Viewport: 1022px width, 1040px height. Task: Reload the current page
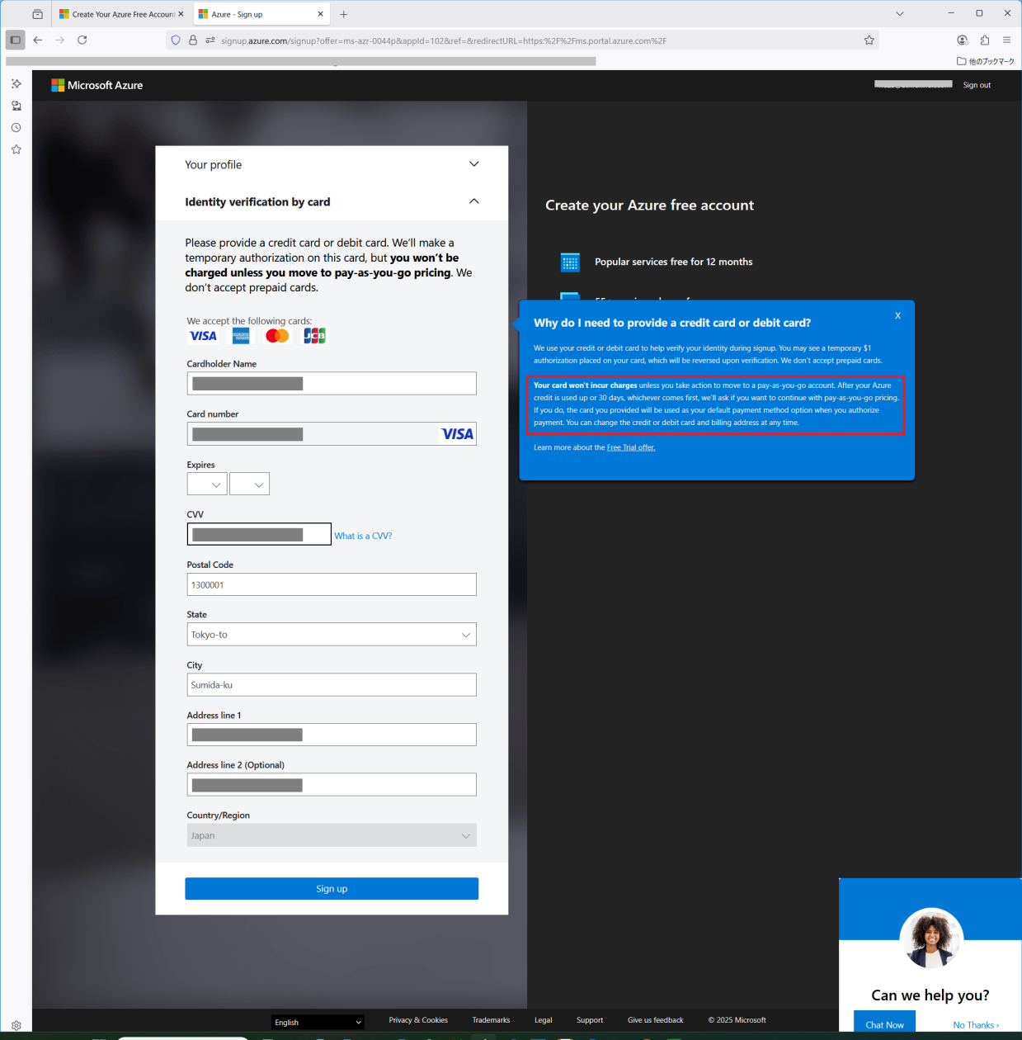82,40
